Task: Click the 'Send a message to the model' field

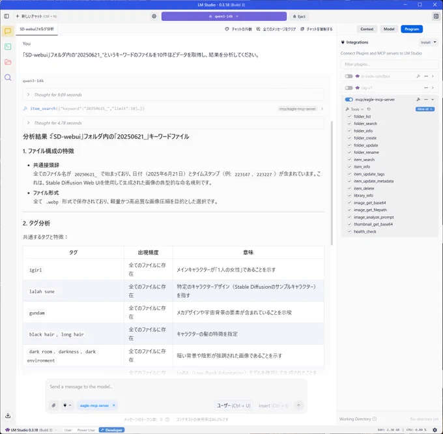Action: coord(176,386)
